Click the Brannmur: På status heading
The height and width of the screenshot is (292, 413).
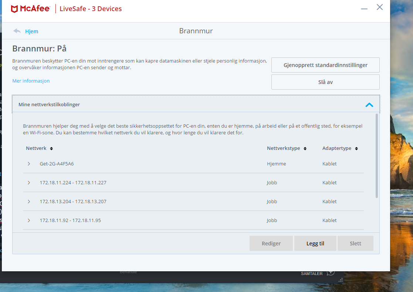pyautogui.click(x=40, y=49)
